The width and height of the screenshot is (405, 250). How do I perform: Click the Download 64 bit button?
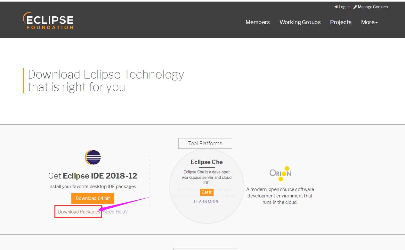[x=93, y=198]
